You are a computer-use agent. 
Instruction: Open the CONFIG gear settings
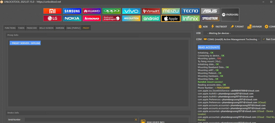(270, 27)
